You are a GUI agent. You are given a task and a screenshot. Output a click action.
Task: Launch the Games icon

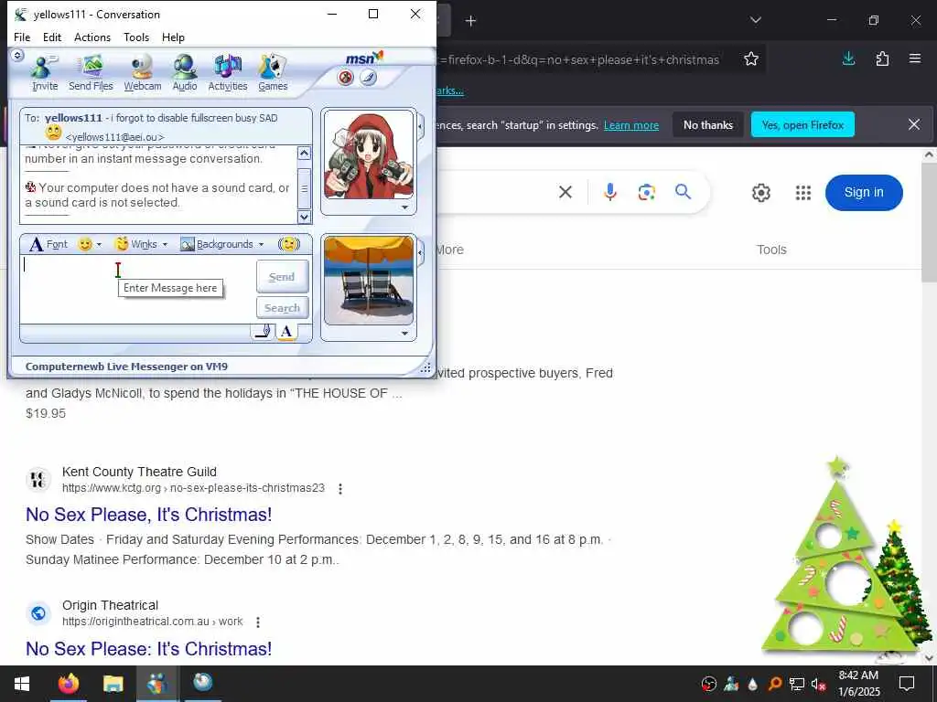pyautogui.click(x=273, y=73)
